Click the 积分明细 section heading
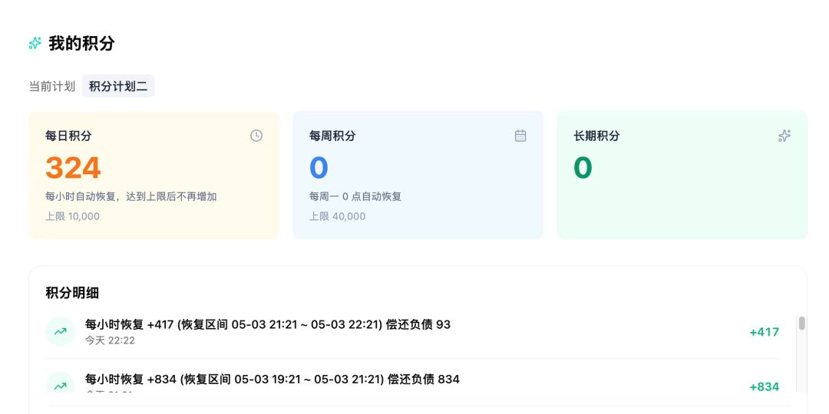The width and height of the screenshot is (829, 414). (x=72, y=293)
